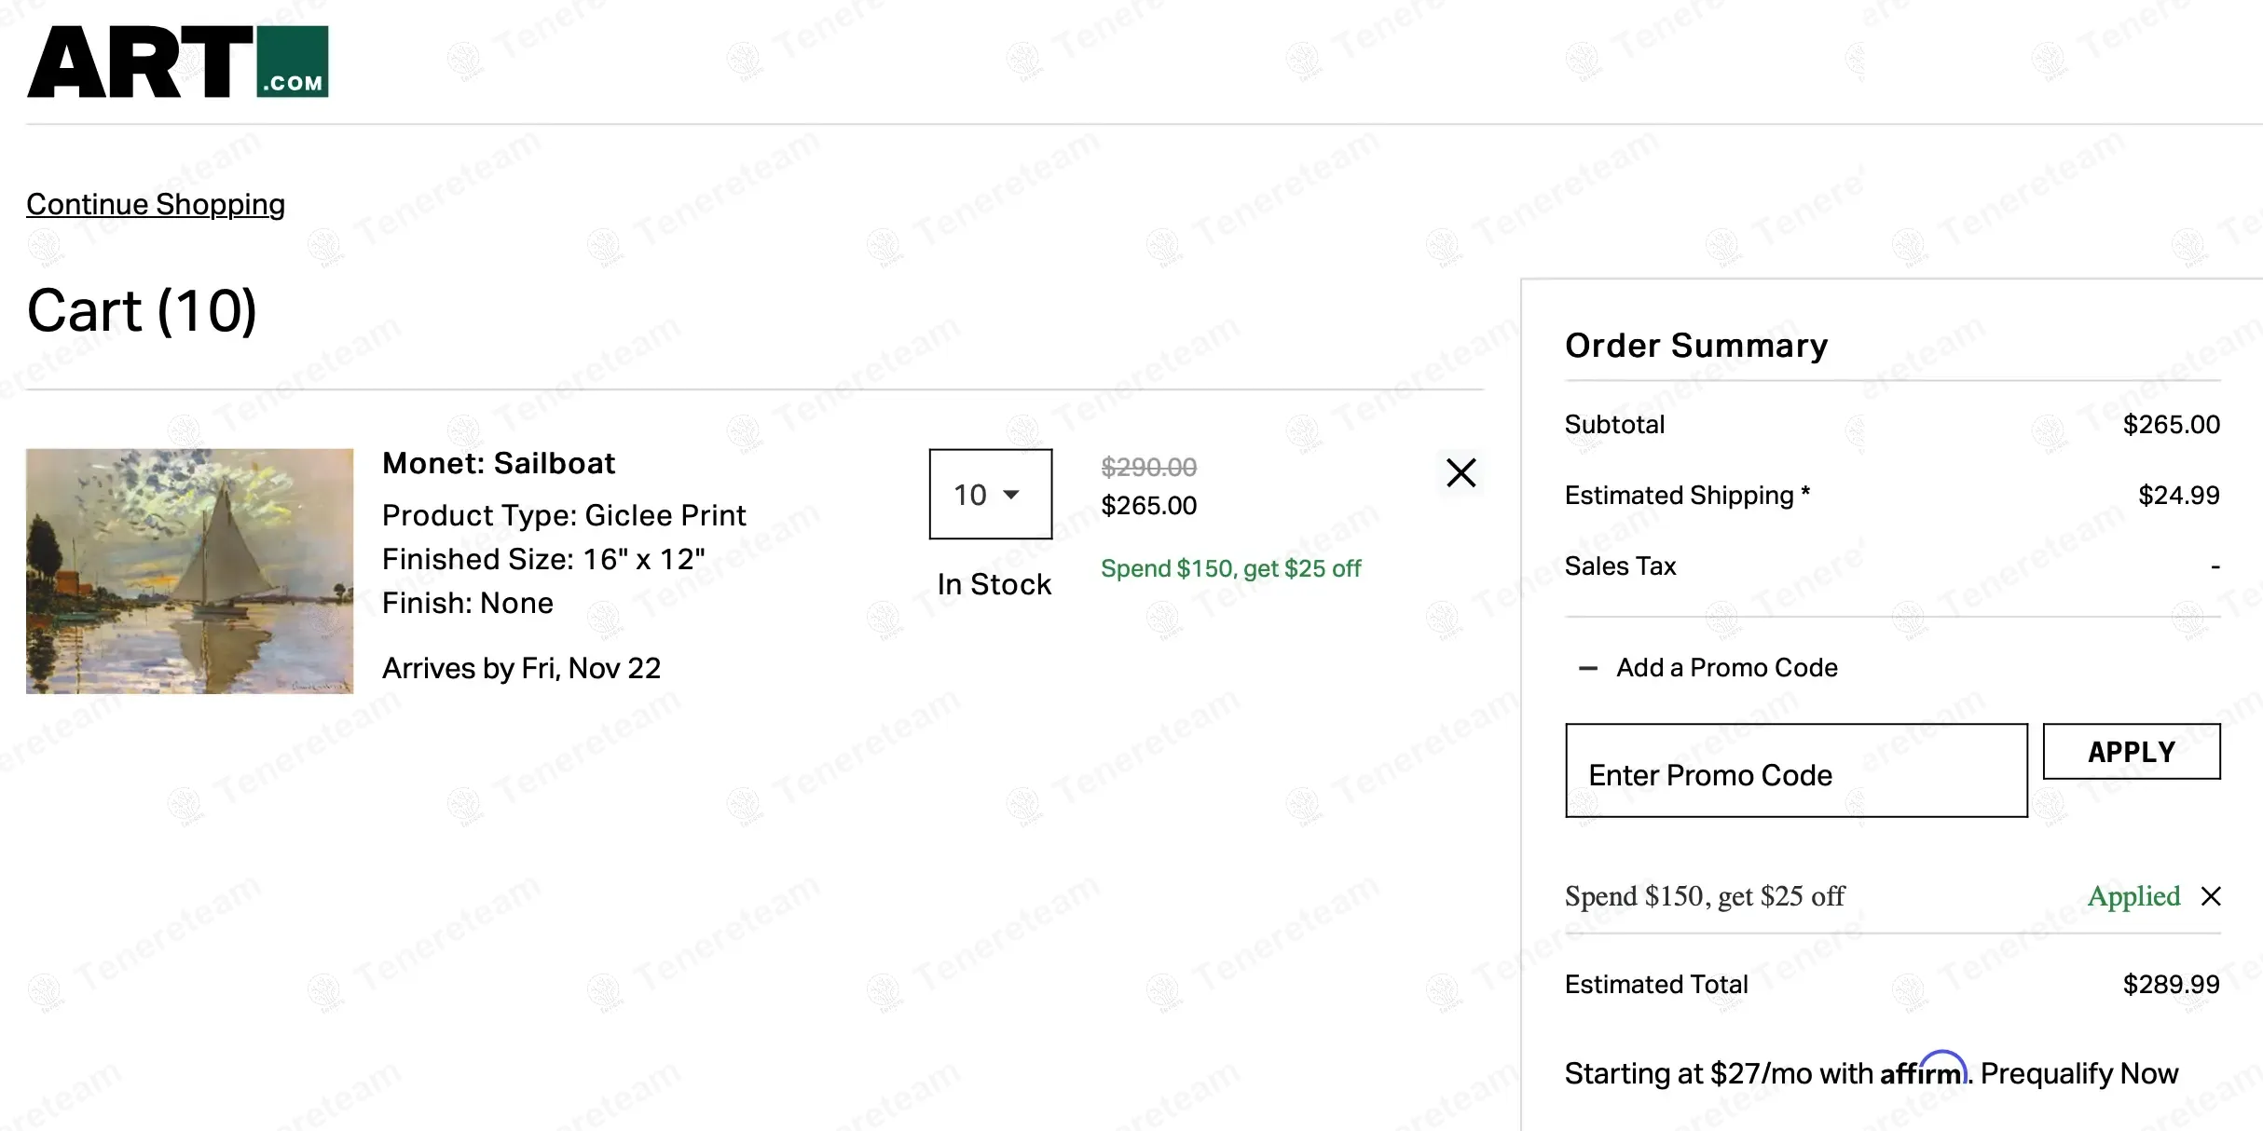Click the ART.com logo
The height and width of the screenshot is (1131, 2263).
(x=177, y=61)
